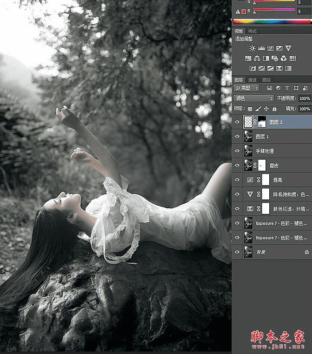Click the gamut warning triangle icon
This screenshot has height=354, width=312.
pos(237,12)
